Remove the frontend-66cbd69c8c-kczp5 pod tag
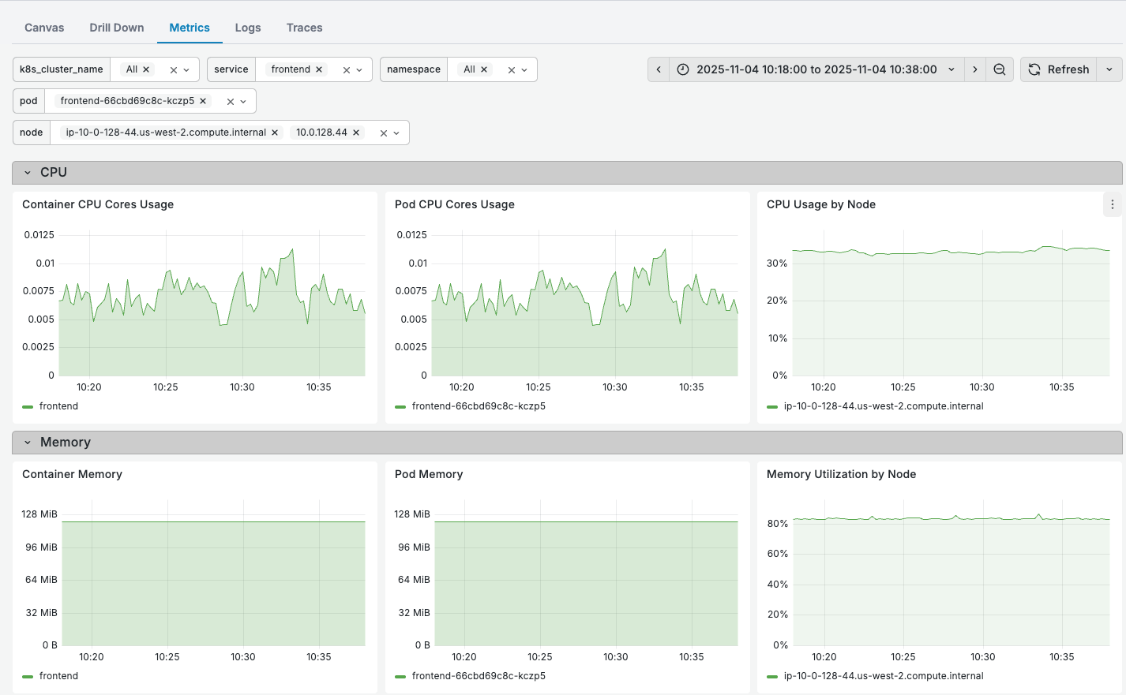The width and height of the screenshot is (1126, 695). click(203, 101)
